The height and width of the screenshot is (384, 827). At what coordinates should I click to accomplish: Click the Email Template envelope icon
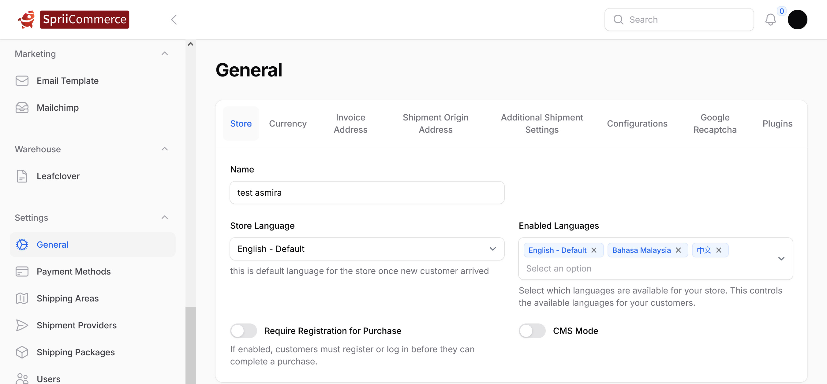coord(22,80)
